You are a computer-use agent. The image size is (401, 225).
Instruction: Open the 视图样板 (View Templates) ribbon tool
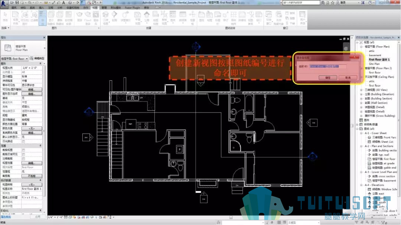click(16, 18)
